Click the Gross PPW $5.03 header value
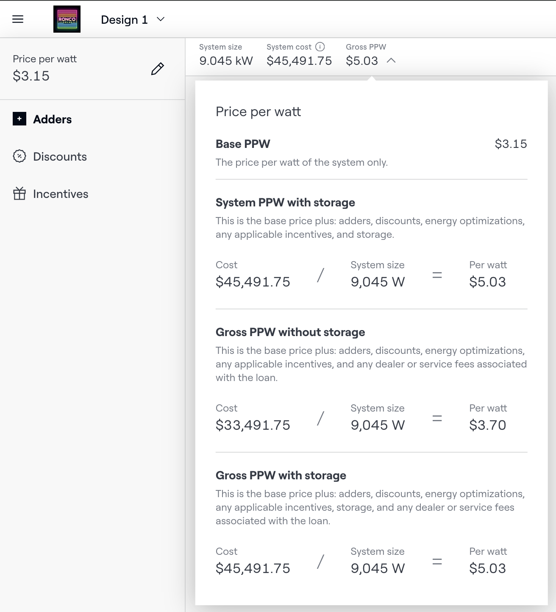556x612 pixels. (361, 61)
